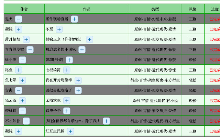Click plus icon next to author 尾鱼
Screen dimensions: 220x137
point(19,70)
